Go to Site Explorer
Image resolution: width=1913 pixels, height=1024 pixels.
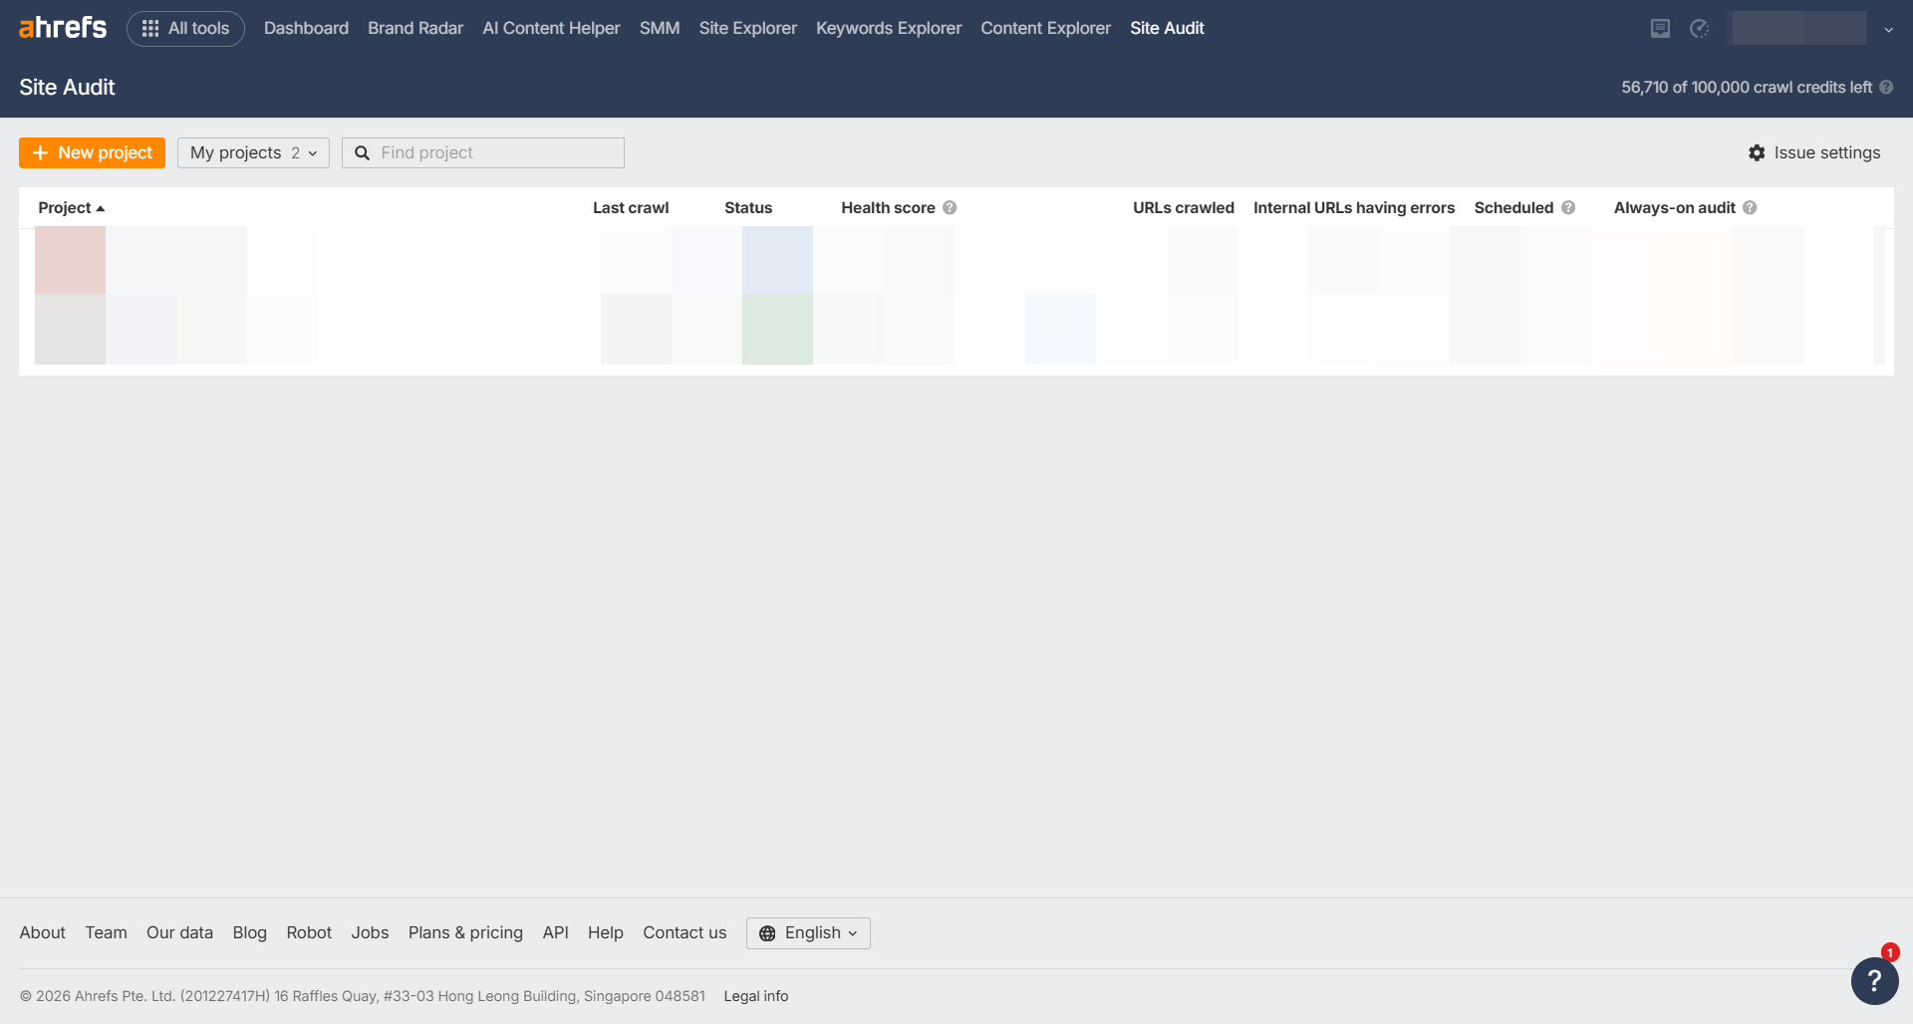pyautogui.click(x=747, y=29)
